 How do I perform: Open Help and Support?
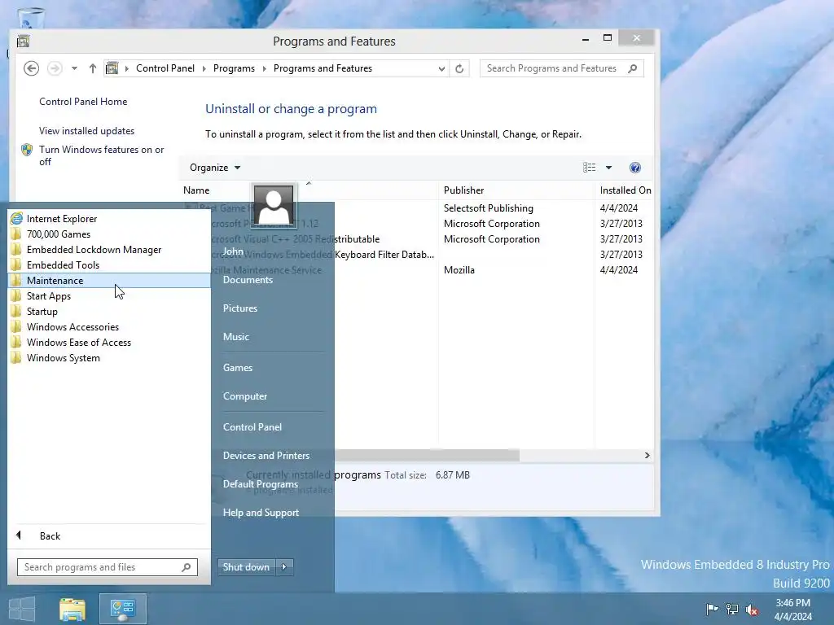coord(261,513)
